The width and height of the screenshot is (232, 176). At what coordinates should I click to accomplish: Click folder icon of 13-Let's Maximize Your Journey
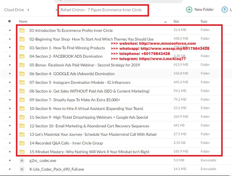click(22, 135)
